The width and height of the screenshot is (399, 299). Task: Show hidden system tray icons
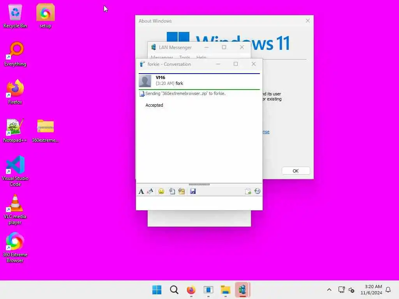(329, 290)
